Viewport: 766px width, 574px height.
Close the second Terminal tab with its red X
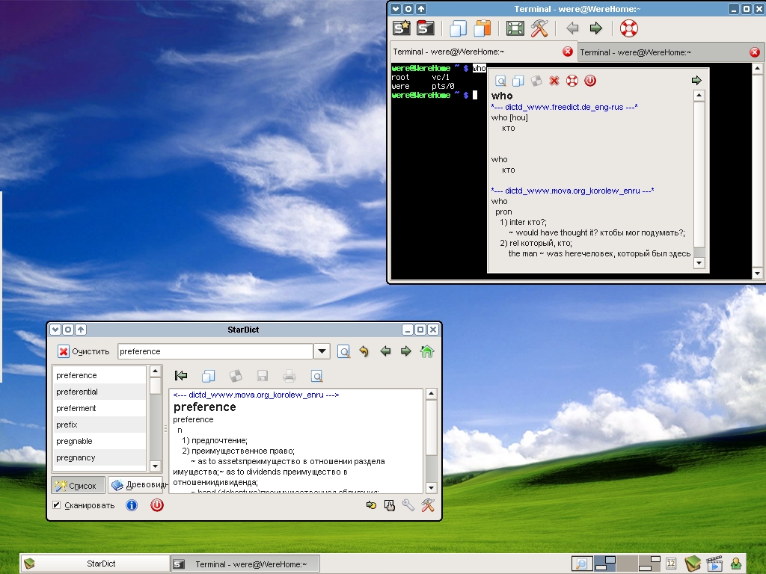tap(755, 52)
